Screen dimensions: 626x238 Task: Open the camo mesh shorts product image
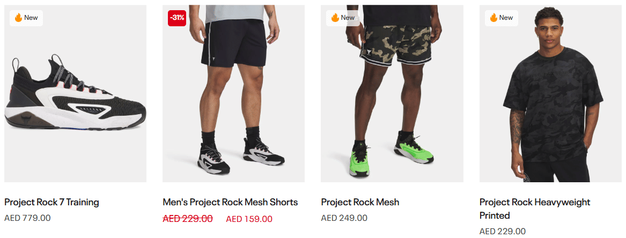[x=392, y=94]
